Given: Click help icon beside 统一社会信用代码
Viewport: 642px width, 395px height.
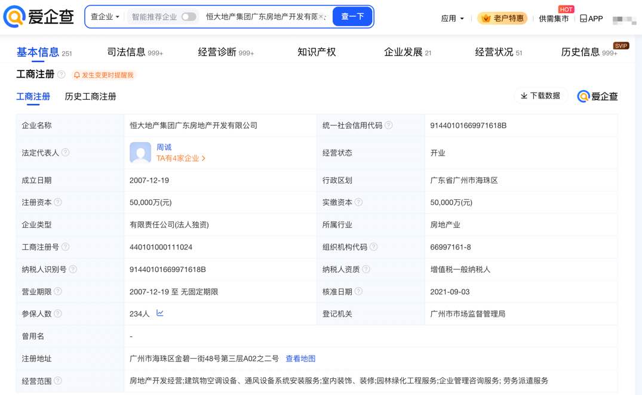Looking at the screenshot, I should pos(389,125).
